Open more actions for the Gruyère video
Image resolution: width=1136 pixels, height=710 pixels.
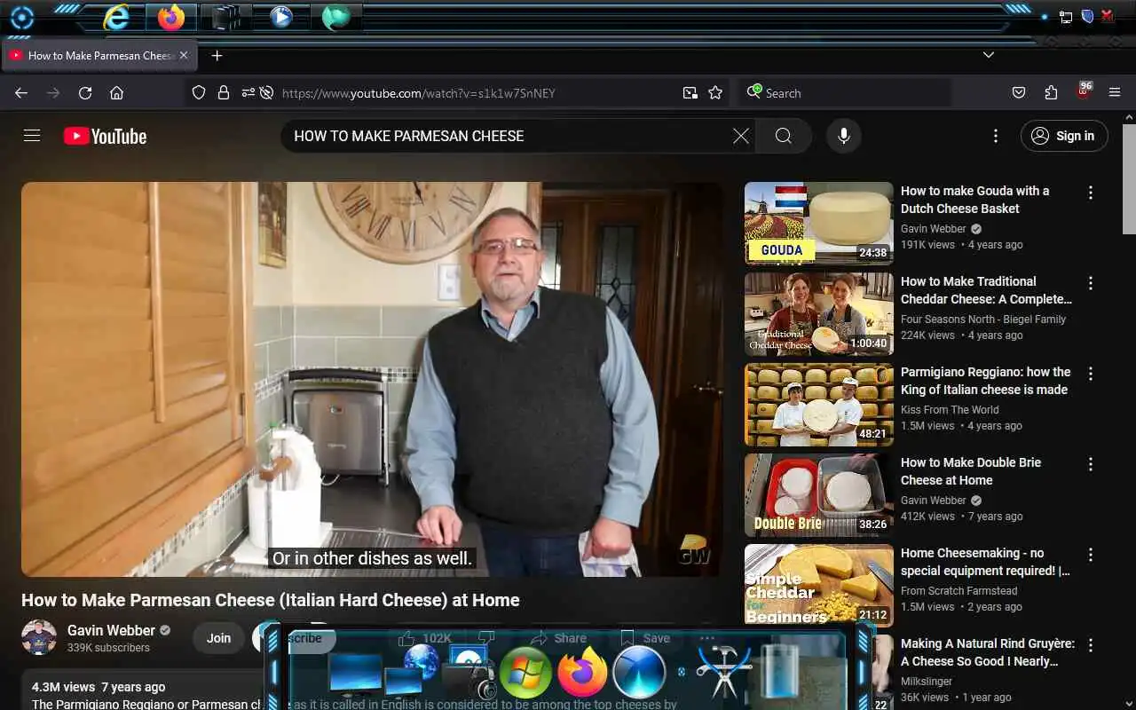(x=1091, y=645)
